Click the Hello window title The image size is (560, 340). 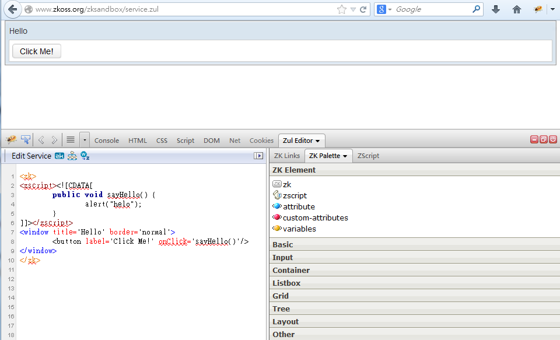point(18,31)
